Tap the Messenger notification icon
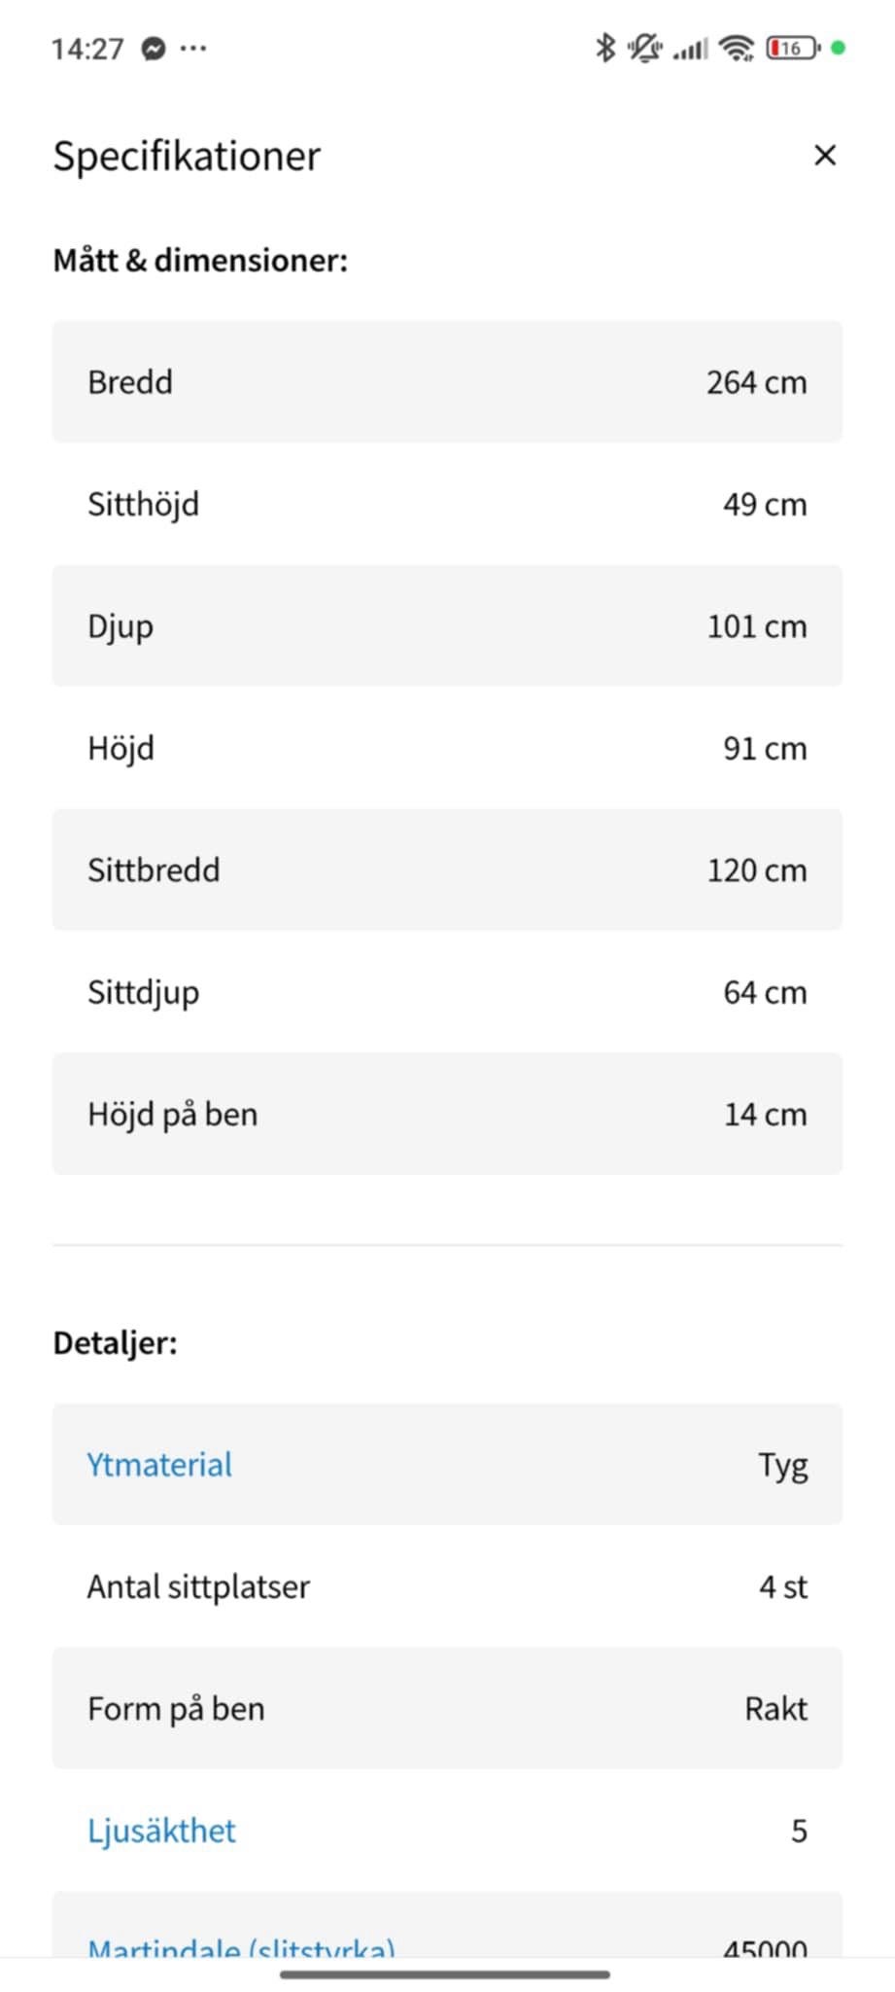The image size is (895, 1992). 154,48
